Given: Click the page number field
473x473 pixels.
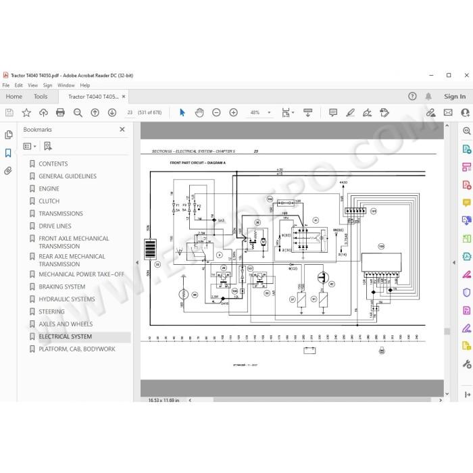Looking at the screenshot, I should [130, 113].
